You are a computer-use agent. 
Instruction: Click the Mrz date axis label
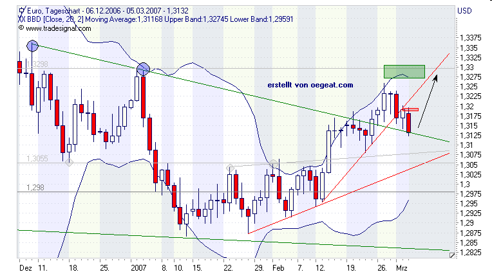tap(402, 268)
